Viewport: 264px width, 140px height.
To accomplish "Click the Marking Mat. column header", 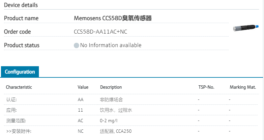I will pyautogui.click(x=243, y=87).
